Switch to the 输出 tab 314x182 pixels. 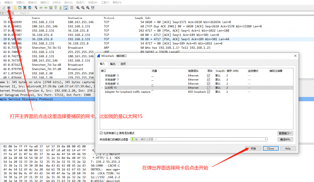[x=113, y=64]
